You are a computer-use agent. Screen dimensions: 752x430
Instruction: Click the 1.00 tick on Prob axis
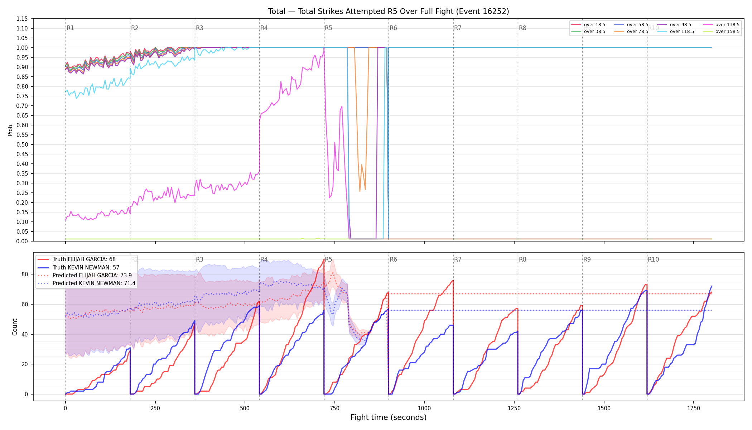[22, 48]
